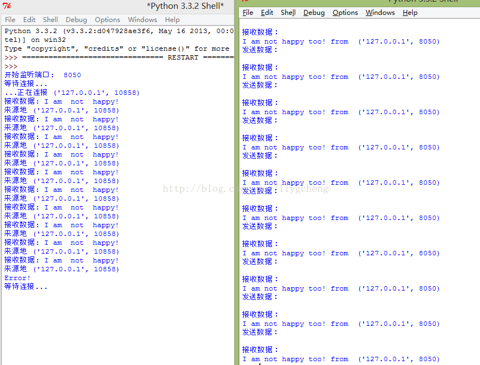This screenshot has height=365, width=480.
Task: Click the first '等待连接...' line
Action: click(x=26, y=84)
